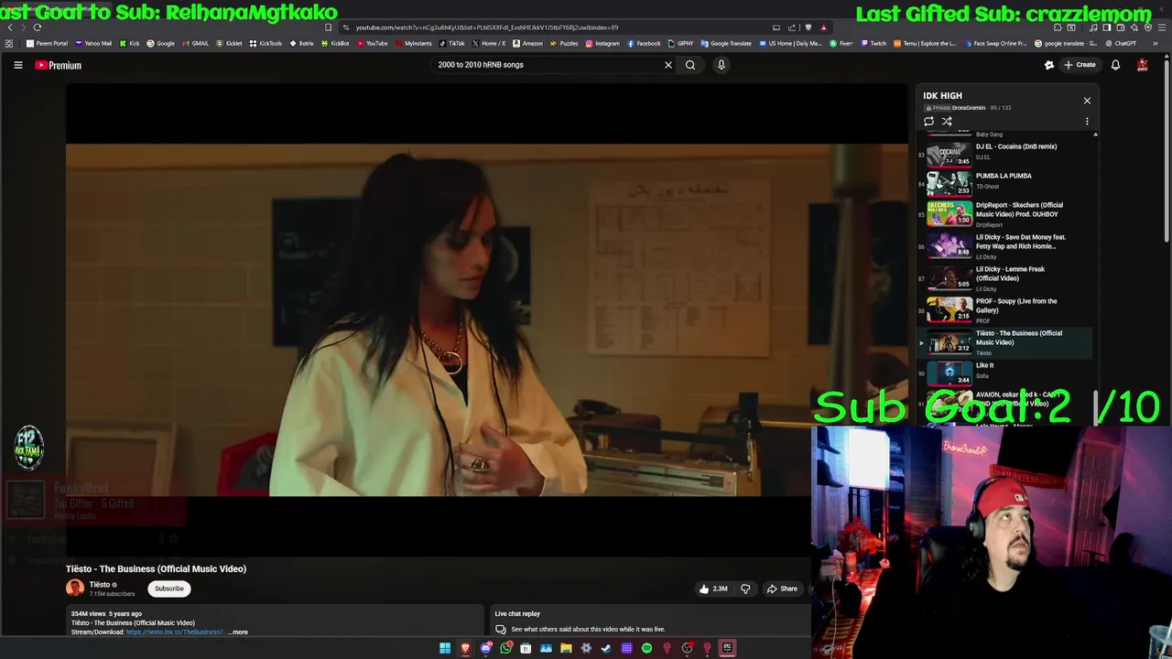The image size is (1172, 659).
Task: Open the YouTube guide hamburger menu
Action: (17, 65)
